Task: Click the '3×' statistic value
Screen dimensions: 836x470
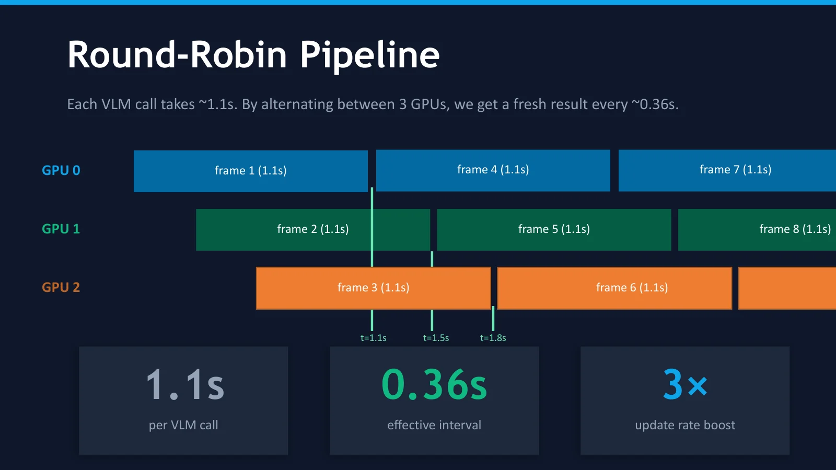Action: [x=685, y=385]
